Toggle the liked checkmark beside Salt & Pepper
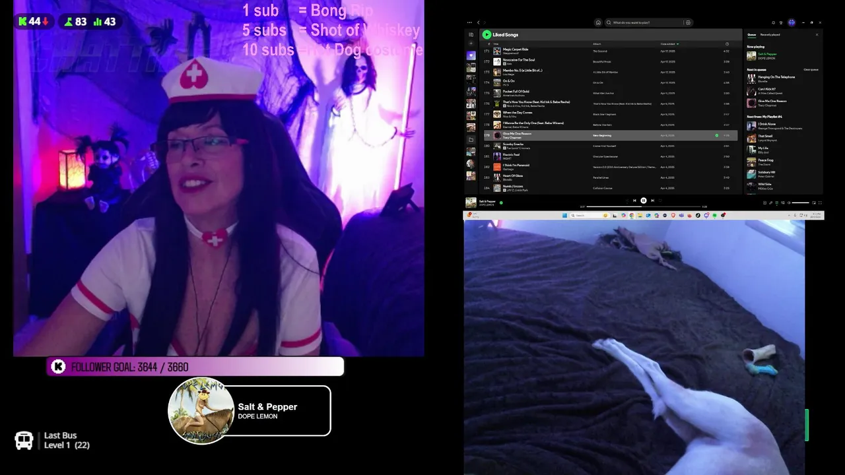845x475 pixels. 501,203
